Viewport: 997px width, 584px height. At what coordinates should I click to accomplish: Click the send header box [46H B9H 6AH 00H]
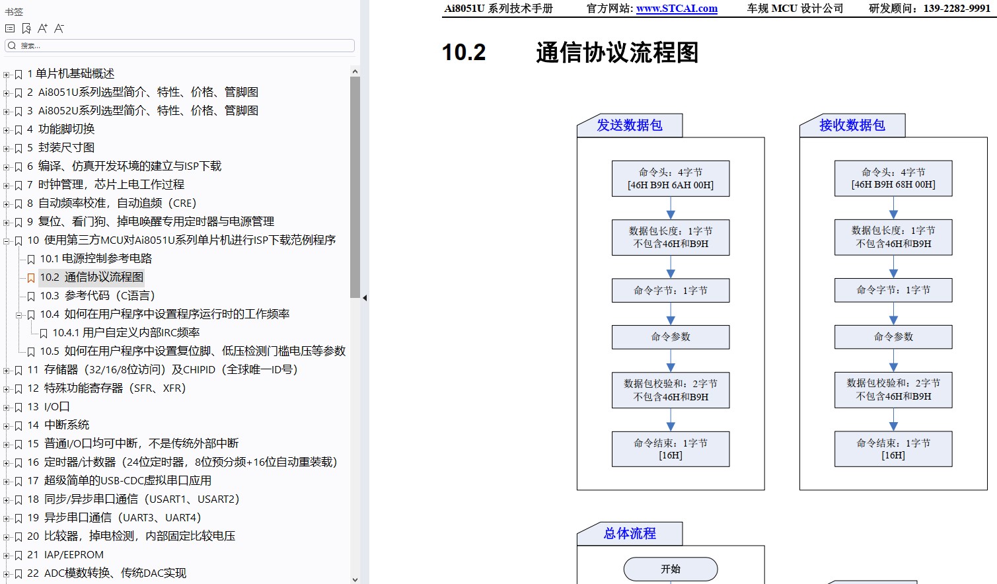point(671,179)
